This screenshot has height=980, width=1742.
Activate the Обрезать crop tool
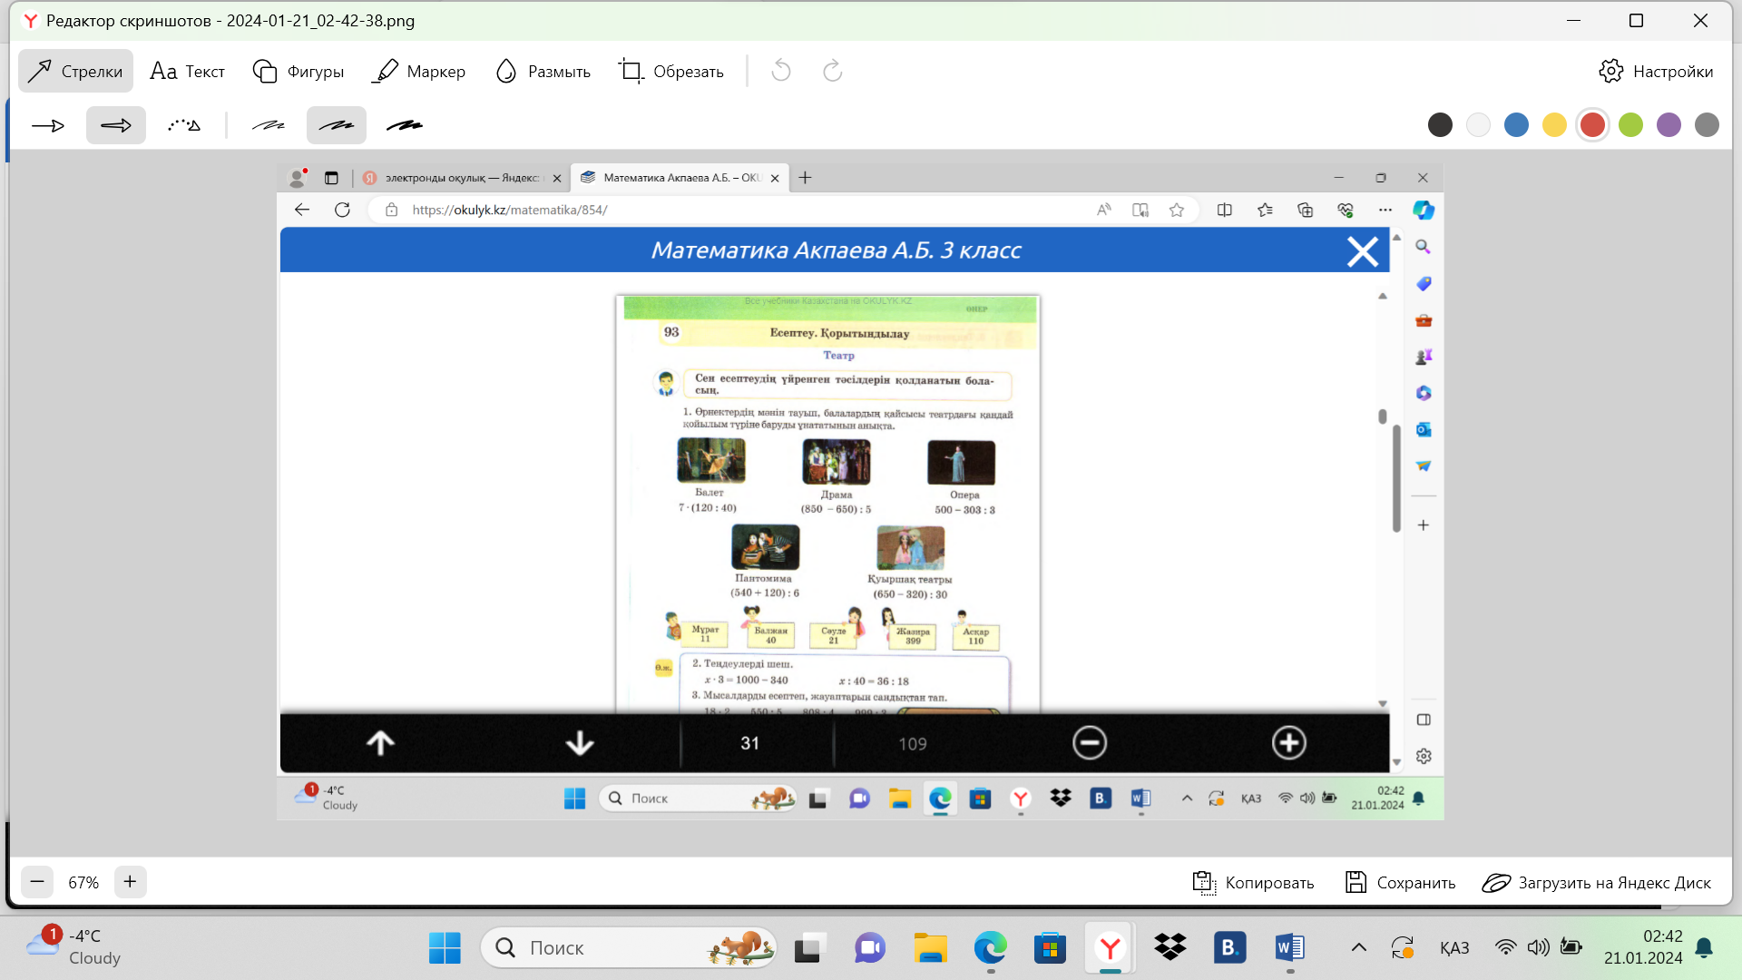point(671,71)
